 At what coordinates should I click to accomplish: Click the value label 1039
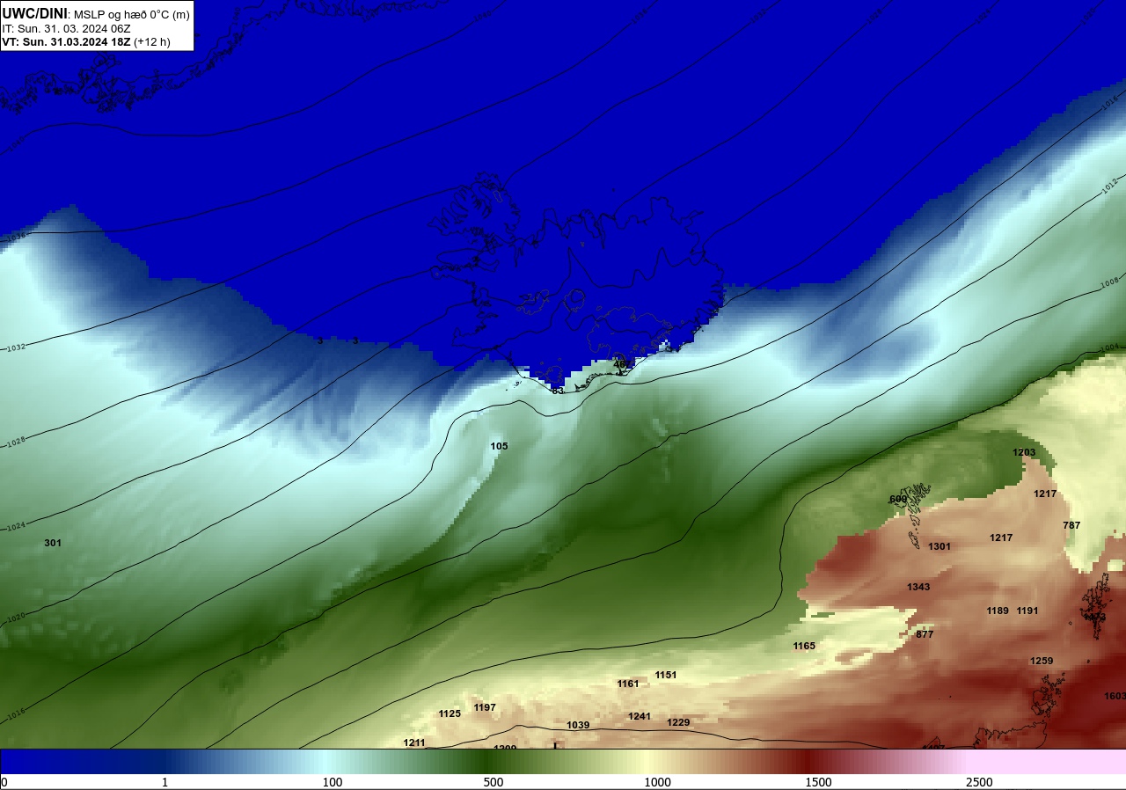click(x=578, y=725)
